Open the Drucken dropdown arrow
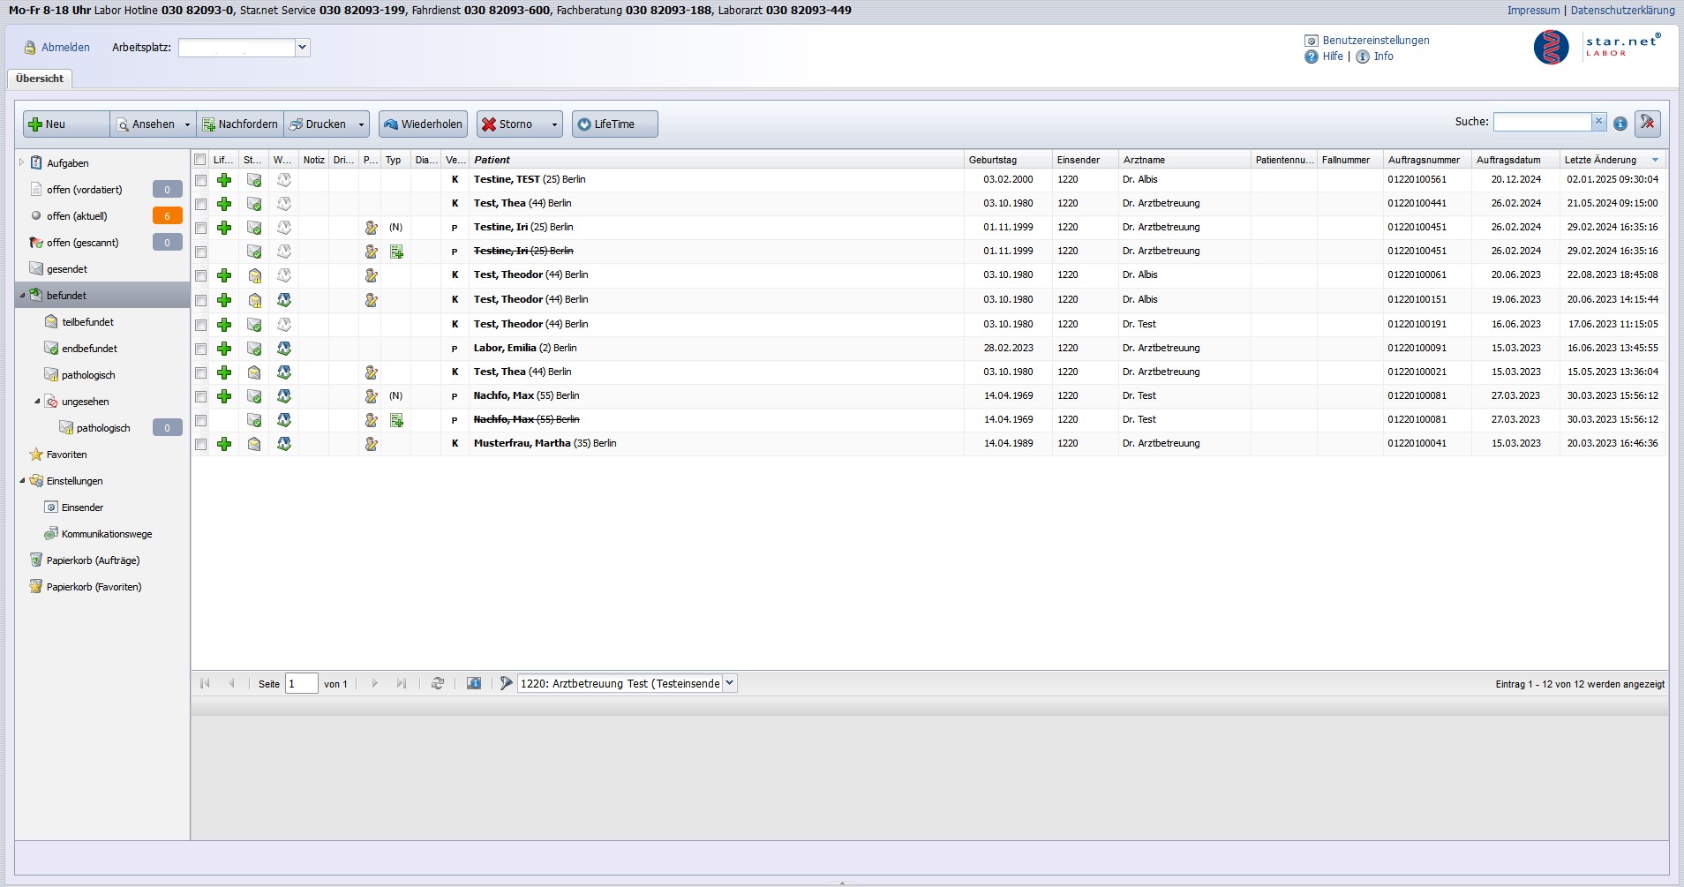This screenshot has height=887, width=1684. (361, 124)
